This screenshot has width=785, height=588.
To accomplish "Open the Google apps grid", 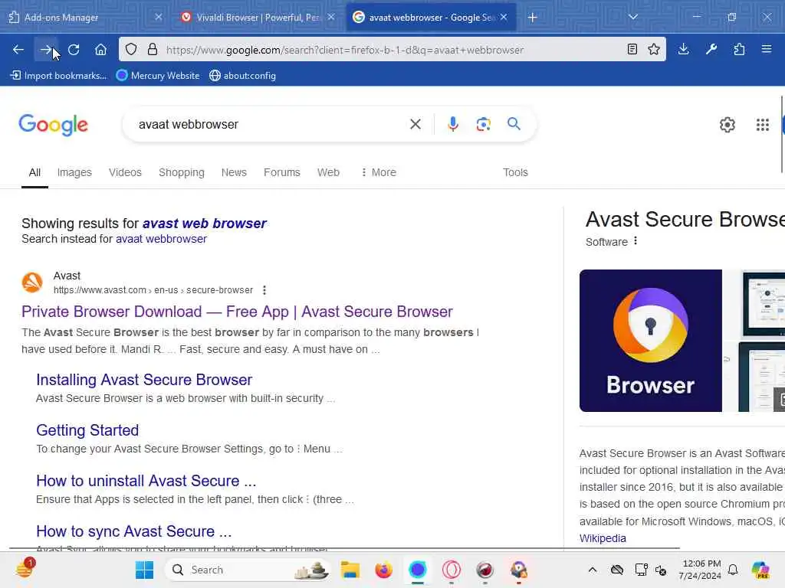I will click(763, 125).
